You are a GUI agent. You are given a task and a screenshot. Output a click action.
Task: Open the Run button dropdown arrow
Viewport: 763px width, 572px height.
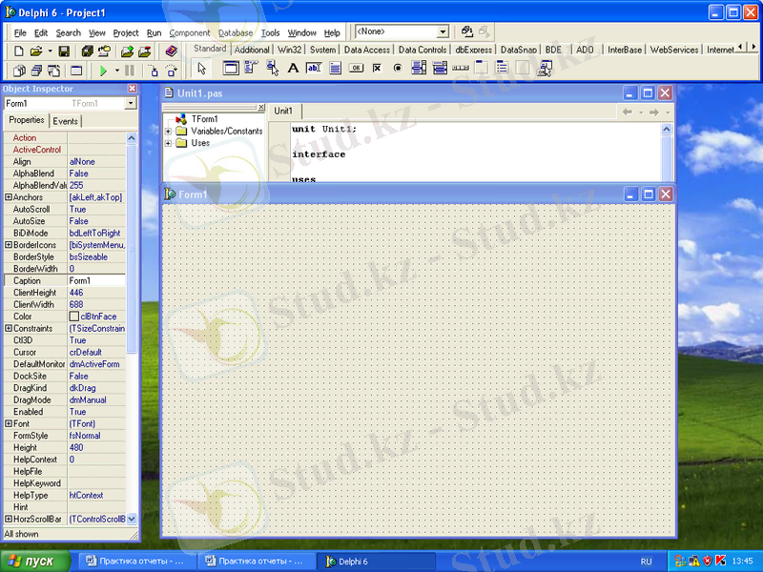point(116,71)
